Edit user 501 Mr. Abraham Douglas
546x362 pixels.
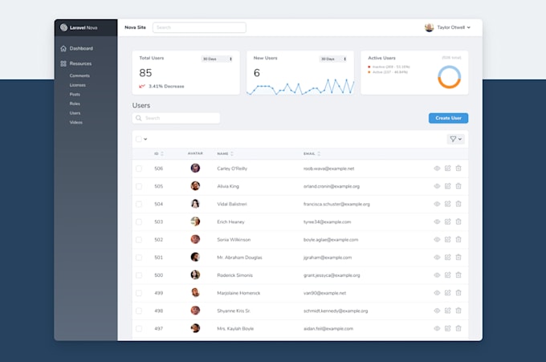(x=448, y=257)
